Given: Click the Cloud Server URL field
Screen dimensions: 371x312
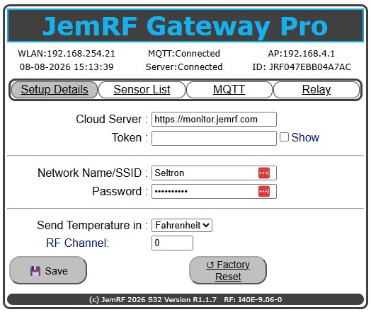Looking at the screenshot, I should (x=214, y=119).
